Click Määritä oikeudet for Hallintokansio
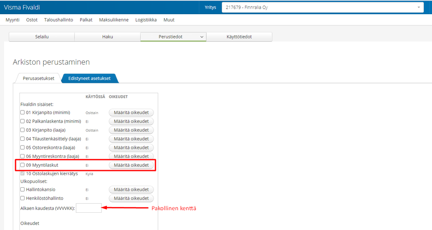 click(x=131, y=189)
